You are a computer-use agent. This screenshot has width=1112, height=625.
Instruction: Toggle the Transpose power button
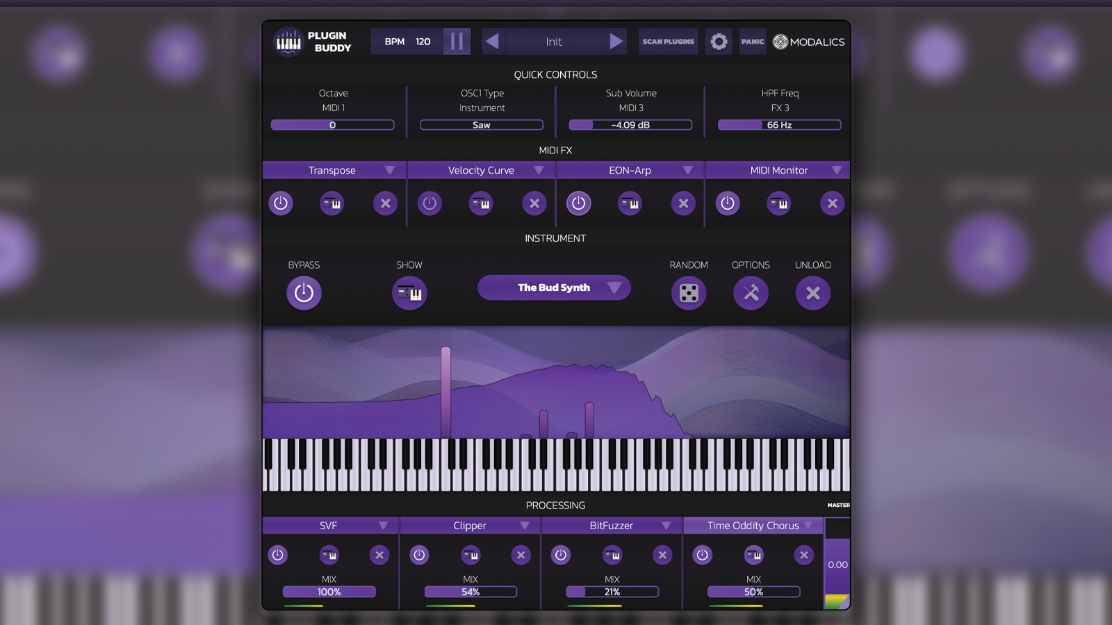(281, 203)
